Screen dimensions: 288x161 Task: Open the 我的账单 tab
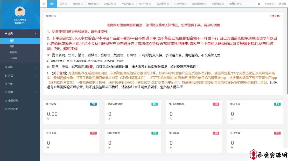coord(161,4)
